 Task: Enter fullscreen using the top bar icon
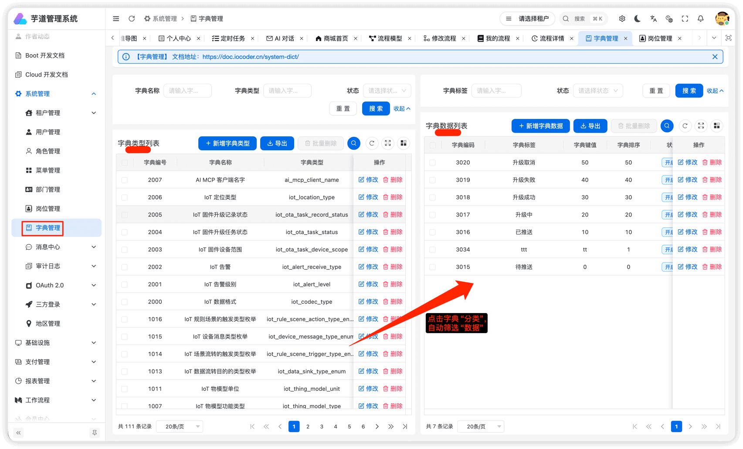685,19
